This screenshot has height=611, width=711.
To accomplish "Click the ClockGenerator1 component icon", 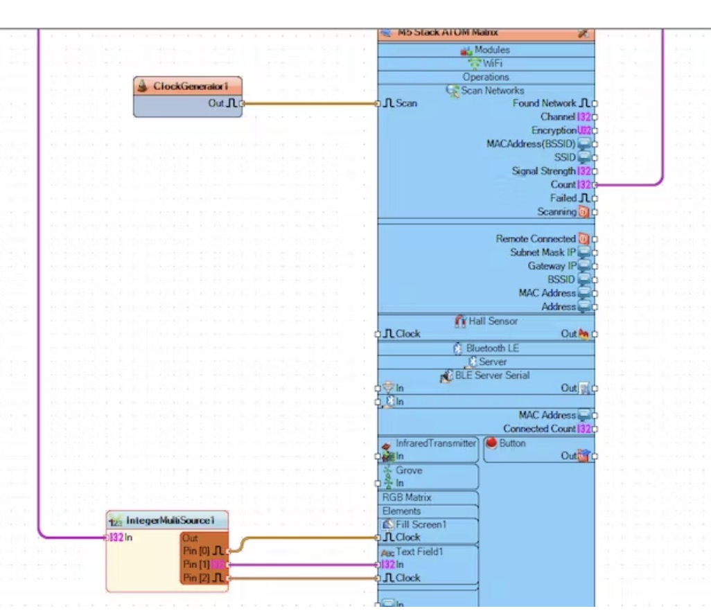I will tap(143, 87).
